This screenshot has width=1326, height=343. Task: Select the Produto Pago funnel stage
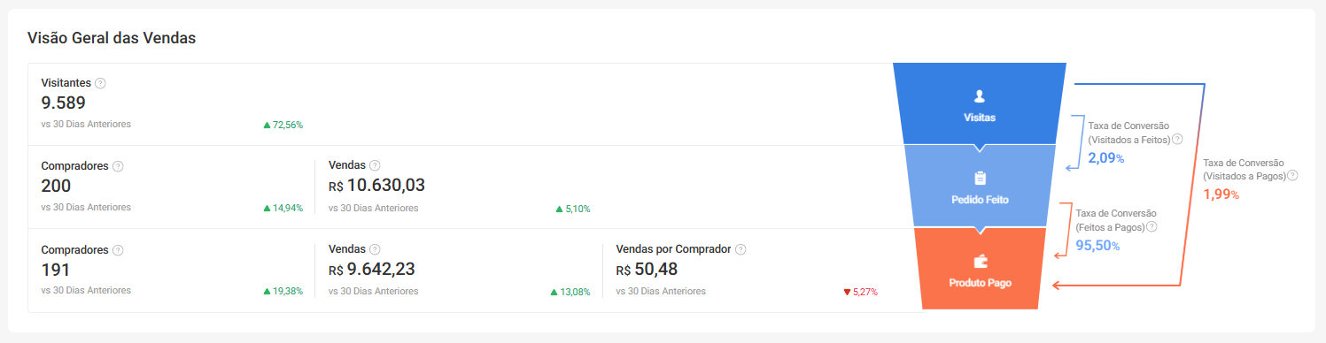point(979,269)
